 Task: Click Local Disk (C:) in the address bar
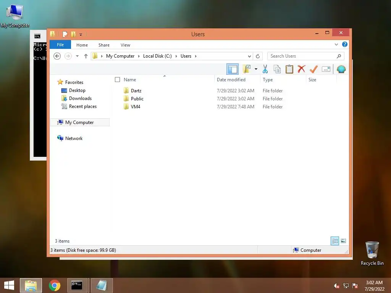click(157, 56)
